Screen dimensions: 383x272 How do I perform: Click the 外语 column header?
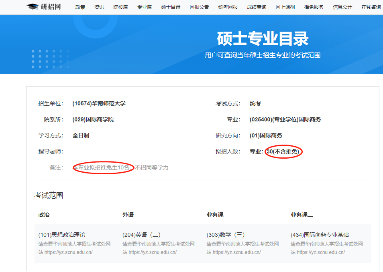pyautogui.click(x=128, y=215)
